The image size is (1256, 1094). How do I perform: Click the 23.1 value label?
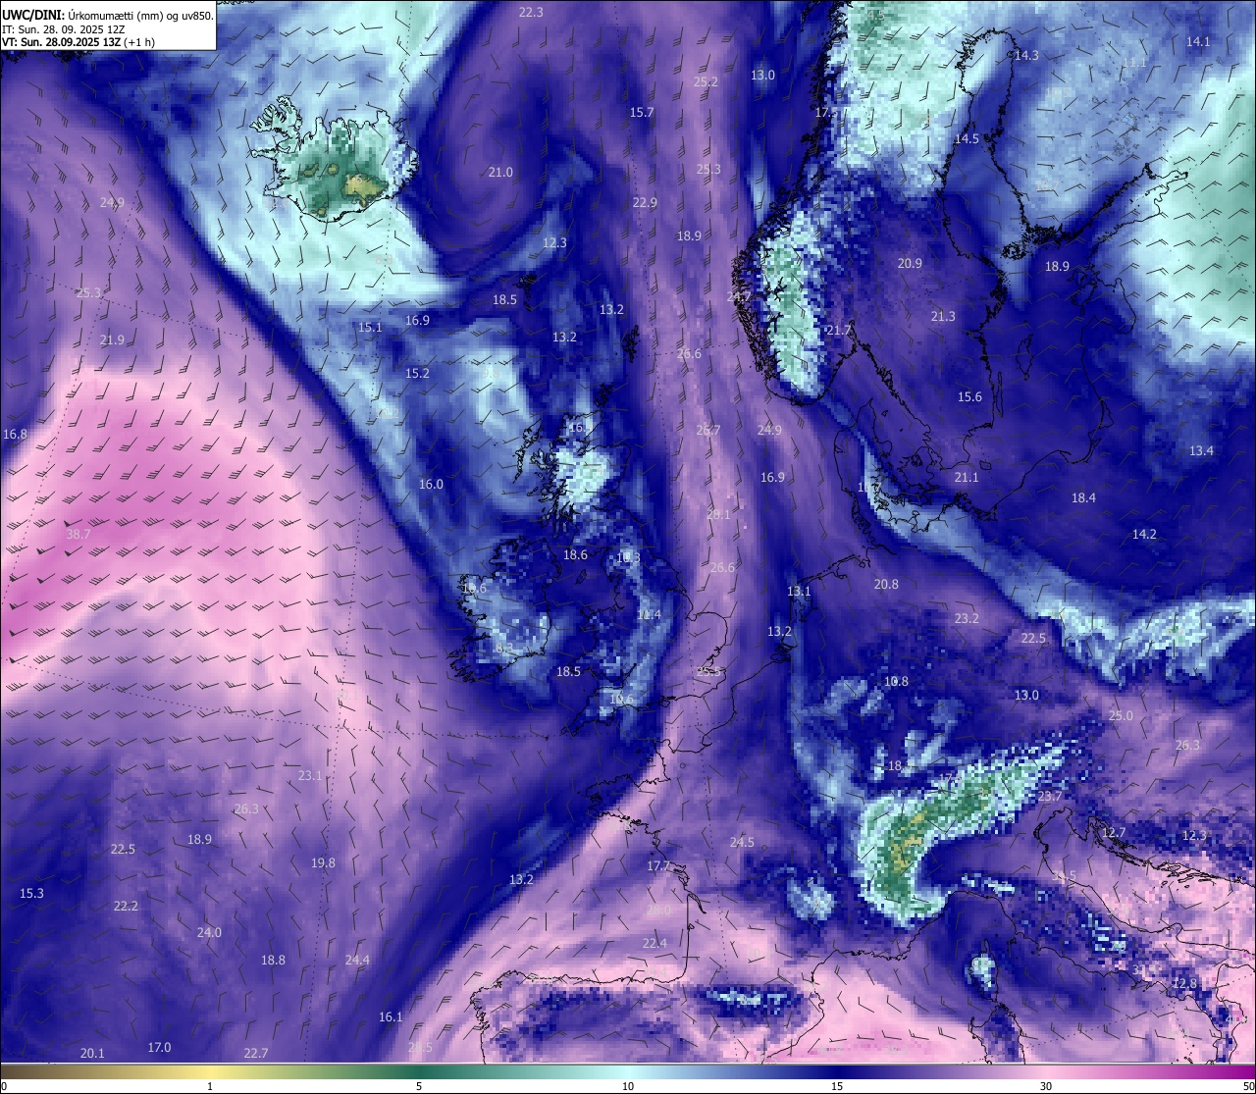click(310, 776)
